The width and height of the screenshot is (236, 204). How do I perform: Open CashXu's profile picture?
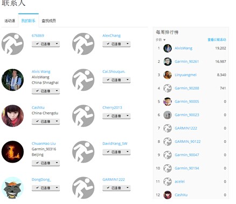pos(12,116)
